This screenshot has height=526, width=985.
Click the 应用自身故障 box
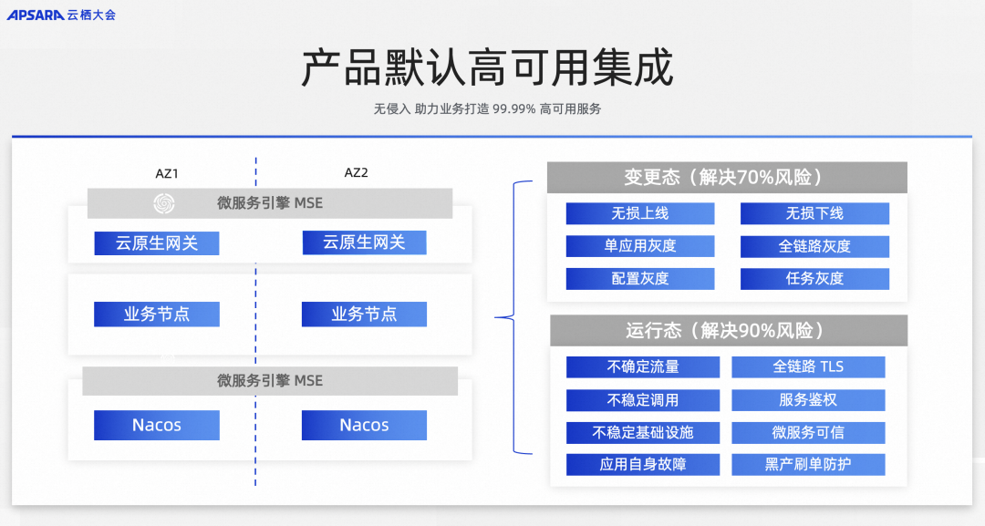pos(643,465)
